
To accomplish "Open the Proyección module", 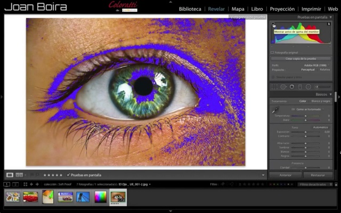I will (282, 9).
